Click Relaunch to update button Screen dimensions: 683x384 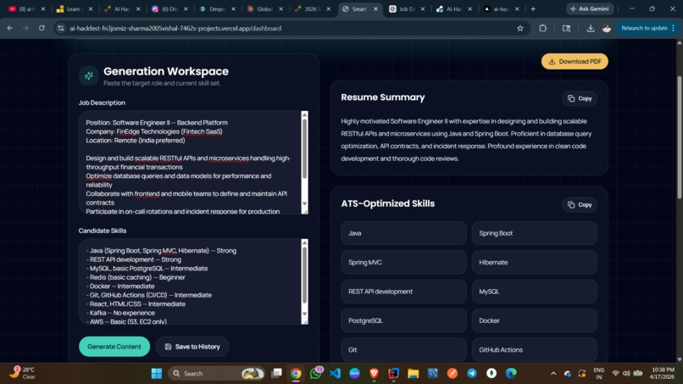coord(644,28)
